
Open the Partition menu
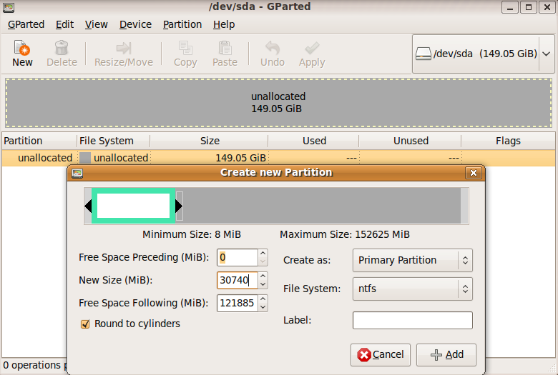pyautogui.click(x=182, y=24)
